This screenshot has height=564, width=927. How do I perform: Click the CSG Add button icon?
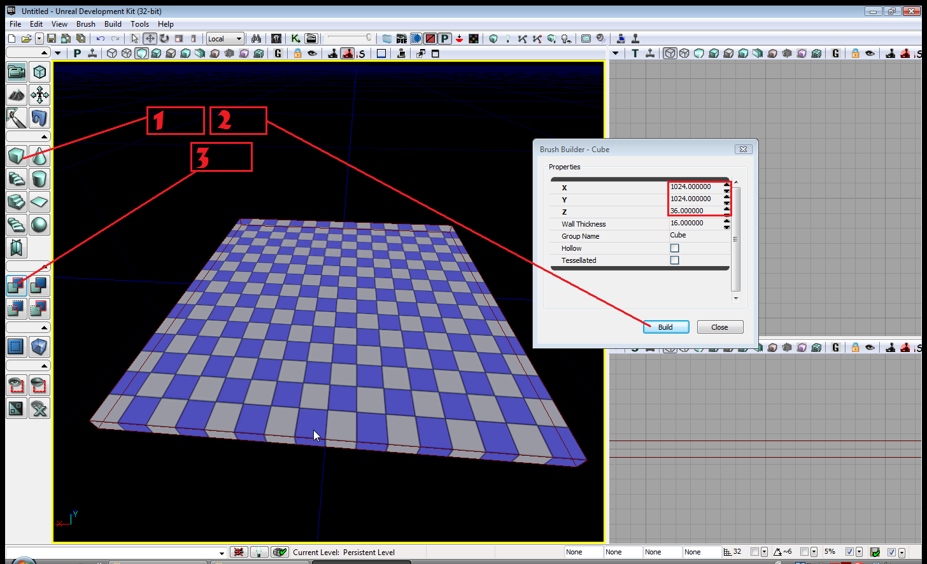tap(17, 286)
